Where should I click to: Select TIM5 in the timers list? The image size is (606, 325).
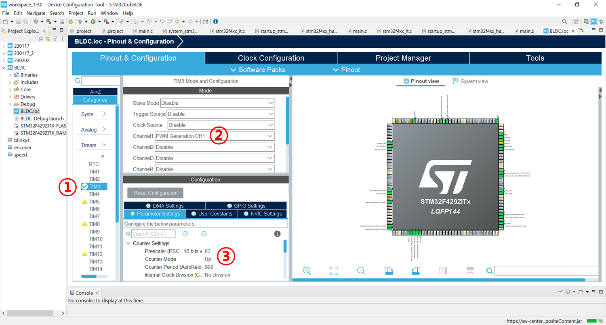94,202
